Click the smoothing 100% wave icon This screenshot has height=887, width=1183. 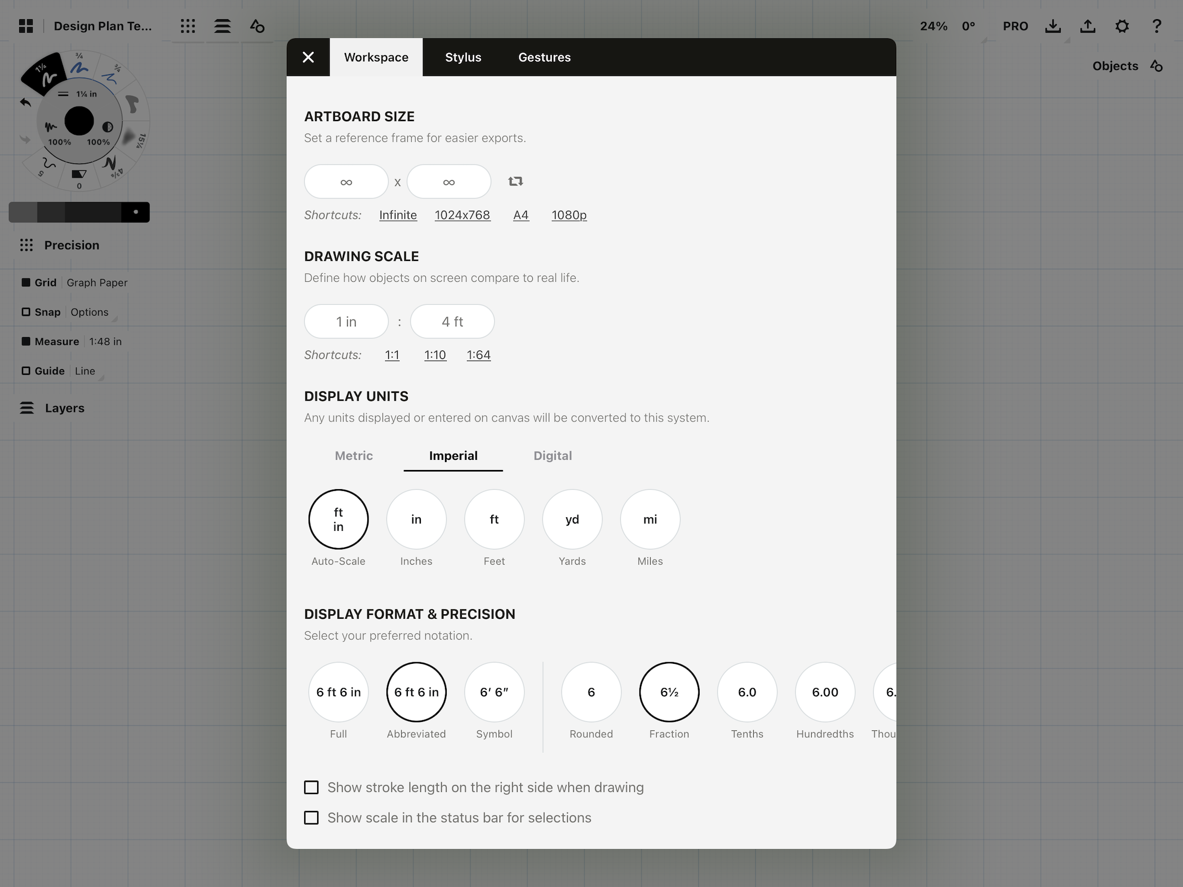(51, 127)
